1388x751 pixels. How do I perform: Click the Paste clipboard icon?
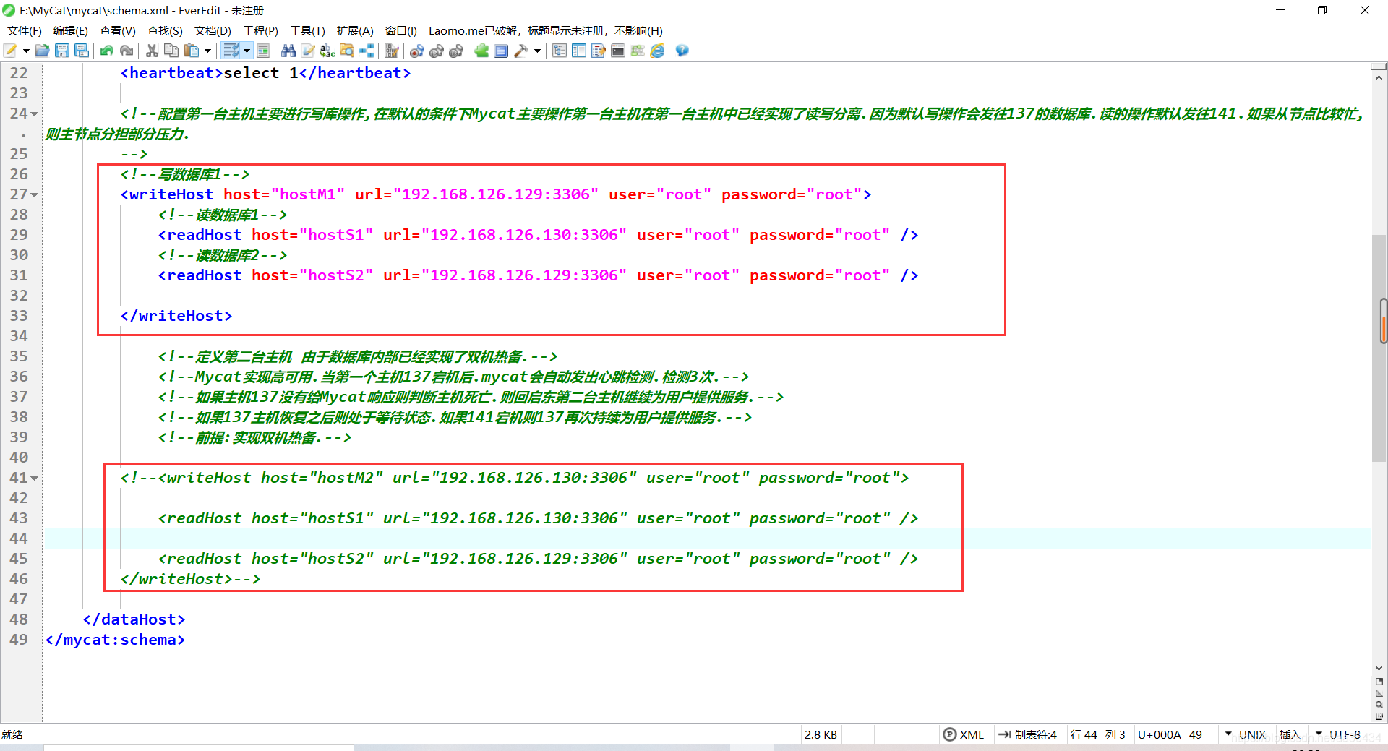[192, 51]
